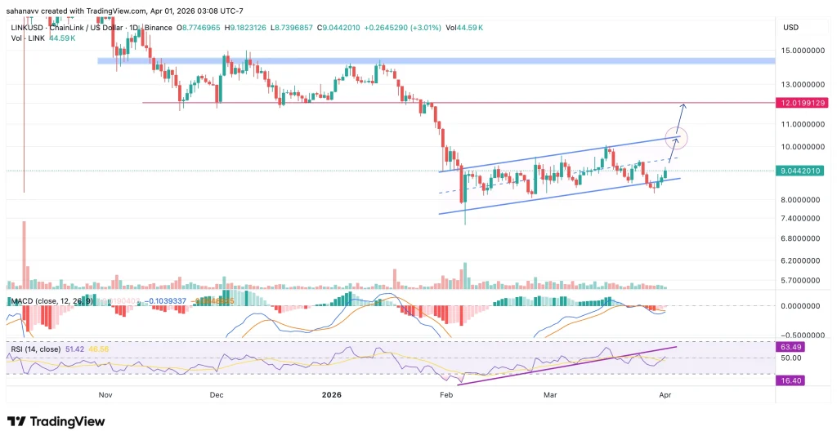Click the TradingView logo icon
Viewport: 837px width, 440px height.
coord(16,421)
